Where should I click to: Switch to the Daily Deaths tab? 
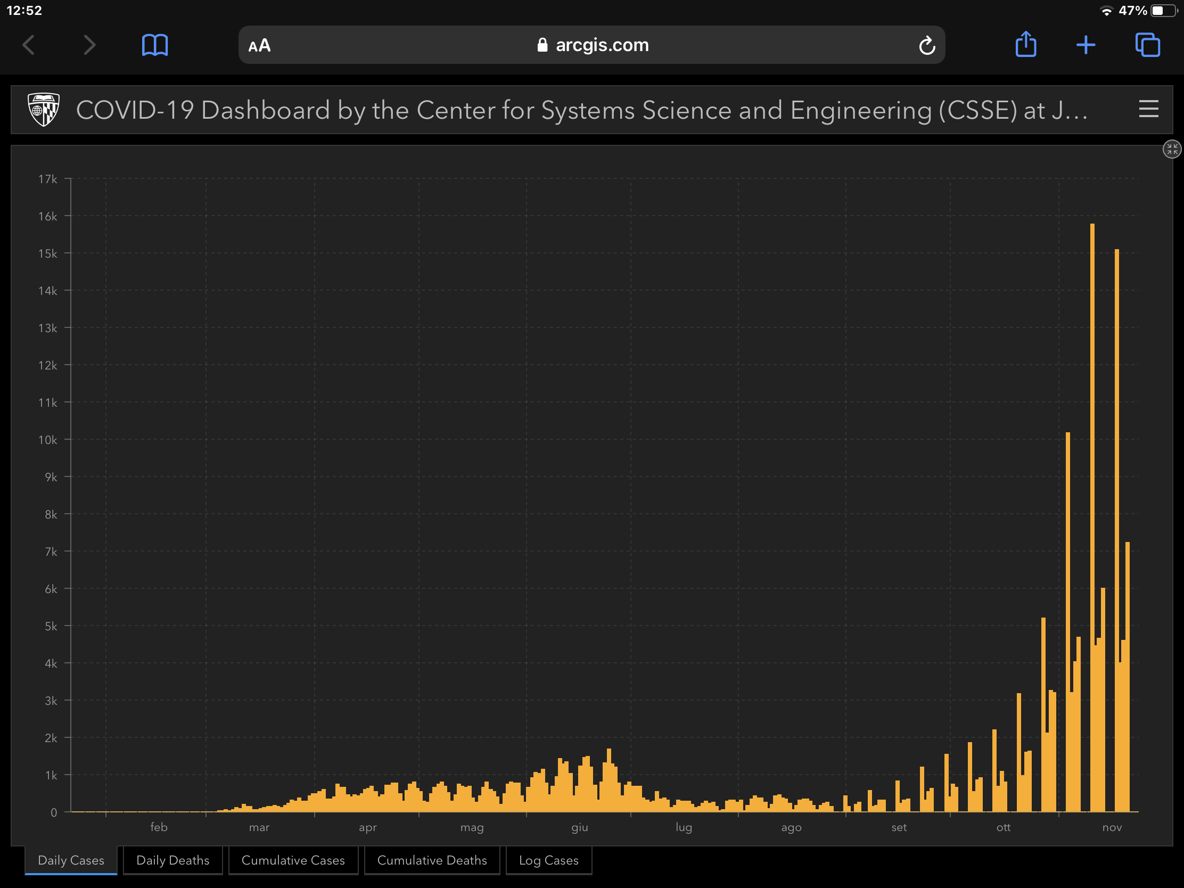tap(173, 860)
